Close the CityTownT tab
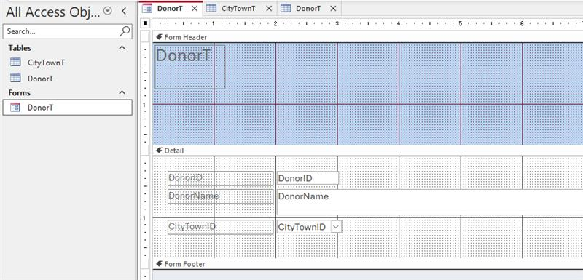Viewport: 583px width, 280px height. click(x=269, y=9)
